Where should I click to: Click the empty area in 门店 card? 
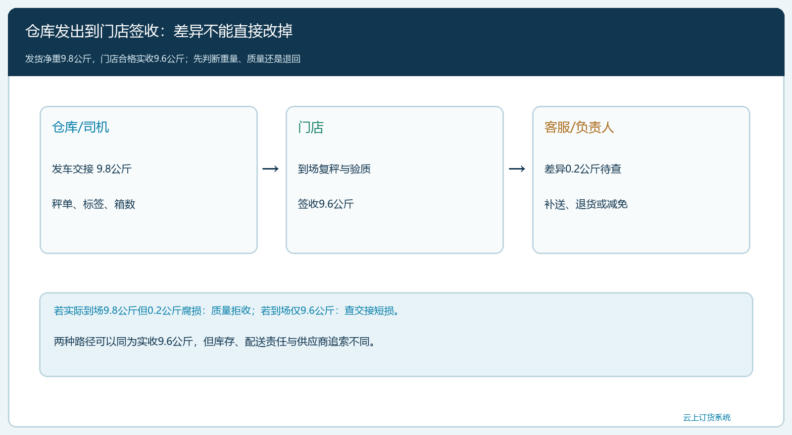coord(395,232)
